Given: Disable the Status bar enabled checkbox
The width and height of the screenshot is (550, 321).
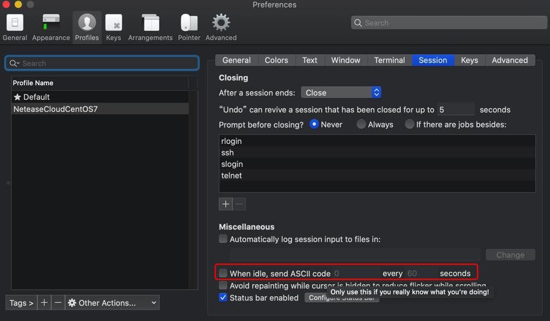Looking at the screenshot, I should [x=223, y=297].
